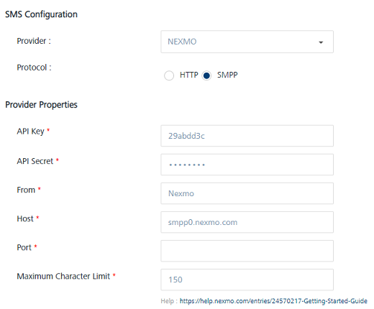Open the NEXMO provider dropdown
Image resolution: width=374 pixels, height=309 pixels.
pyautogui.click(x=247, y=42)
